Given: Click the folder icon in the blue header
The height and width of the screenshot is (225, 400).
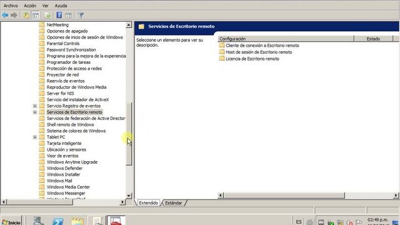Looking at the screenshot, I should pyautogui.click(x=141, y=26).
